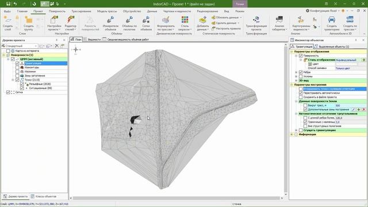Viewport: 368px width, 207px height.
Task: Click the cursor tool in quick access toolbar
Action: [57, 4]
